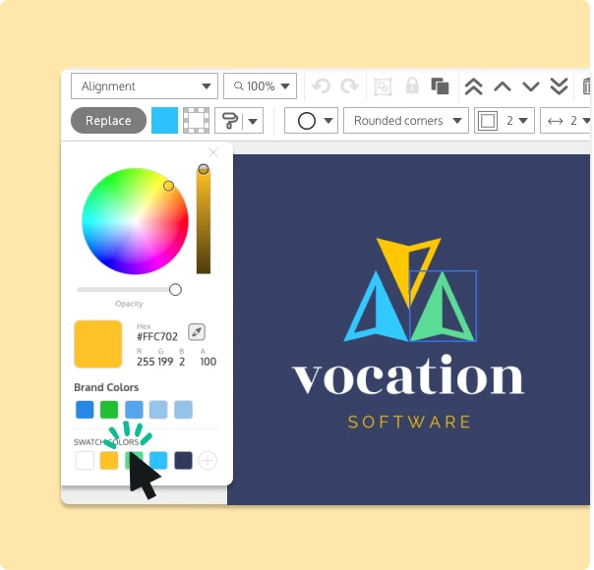Click the color wheel handle
The image size is (594, 570).
tap(168, 186)
